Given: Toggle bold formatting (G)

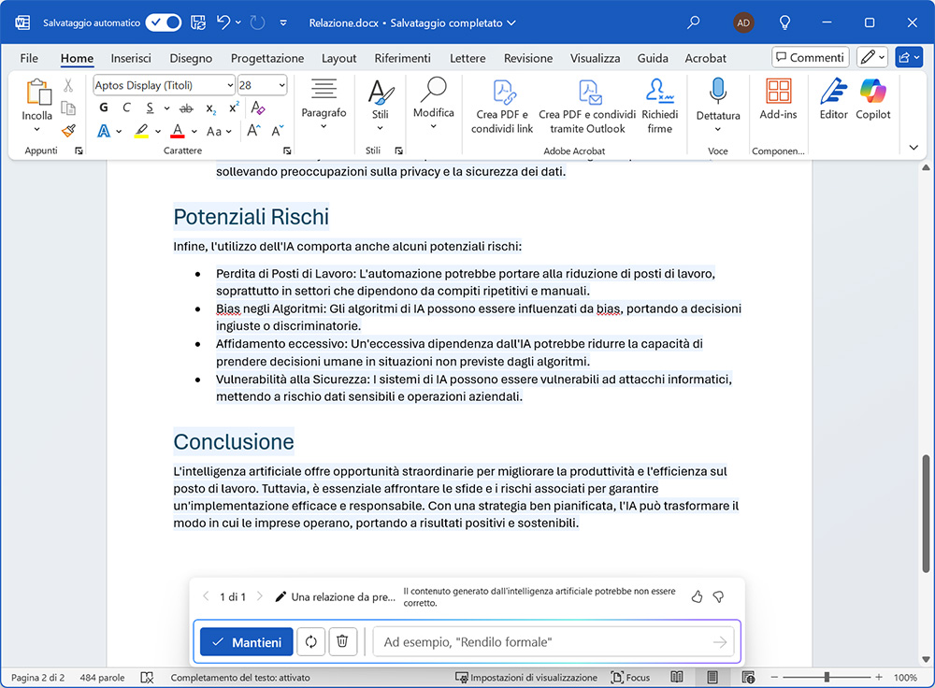Looking at the screenshot, I should [x=104, y=107].
